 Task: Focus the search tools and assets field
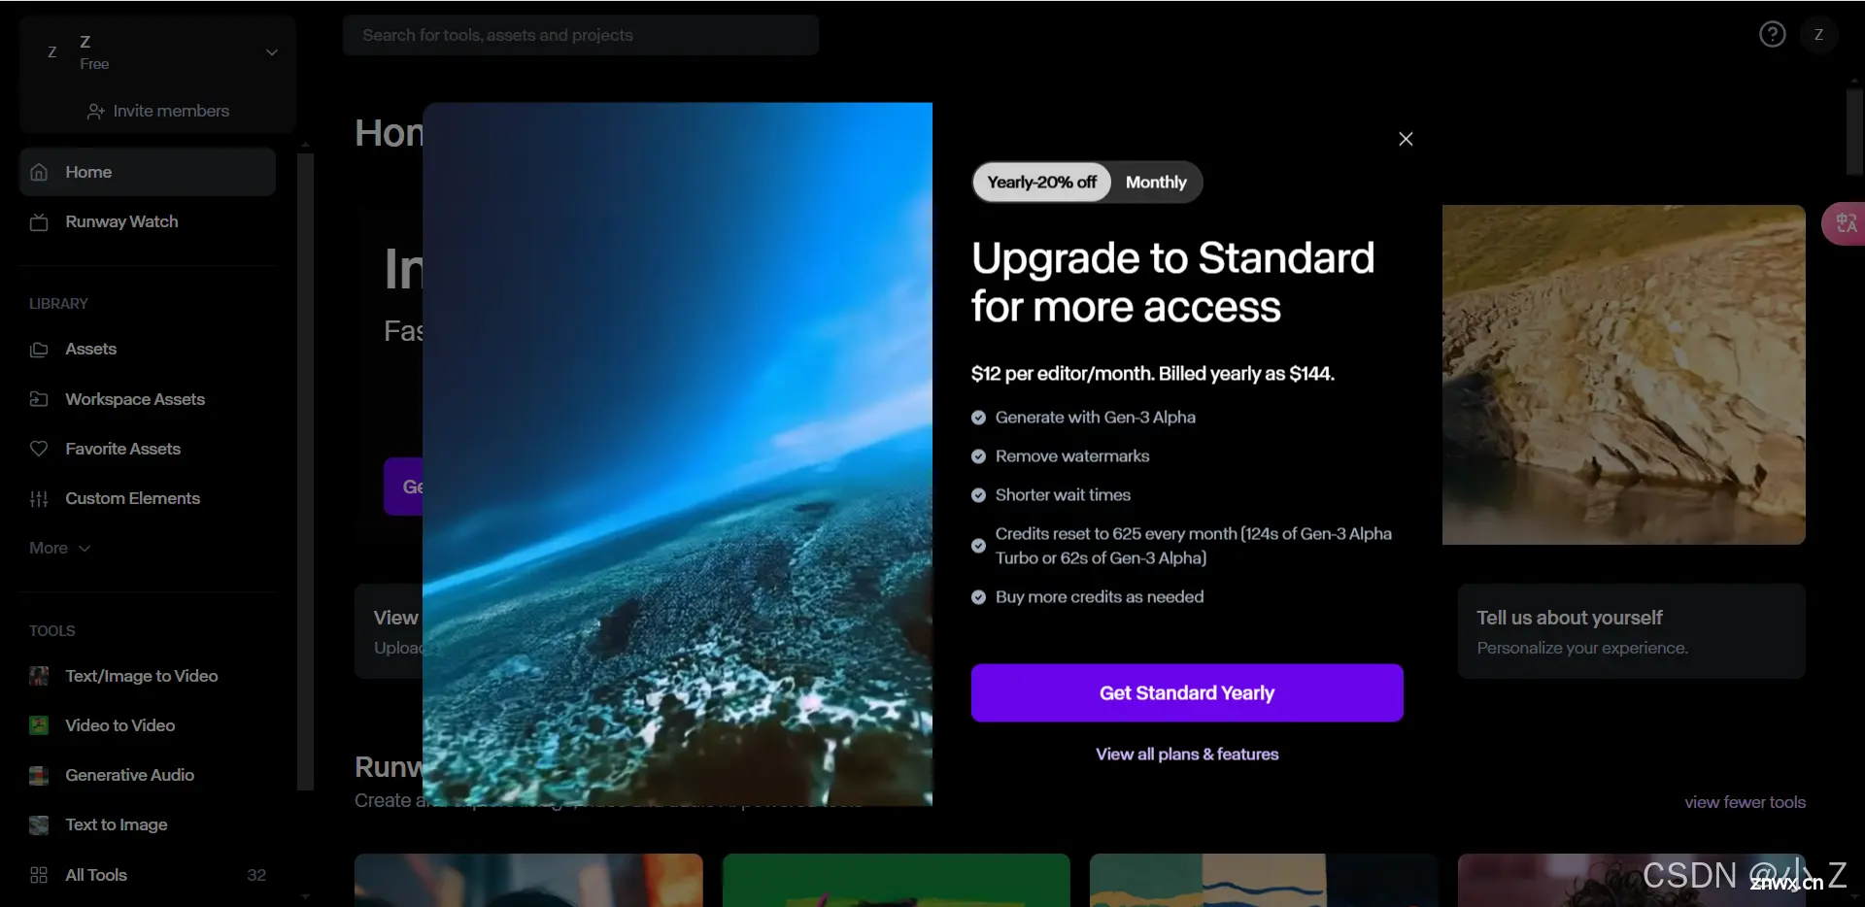pyautogui.click(x=580, y=35)
